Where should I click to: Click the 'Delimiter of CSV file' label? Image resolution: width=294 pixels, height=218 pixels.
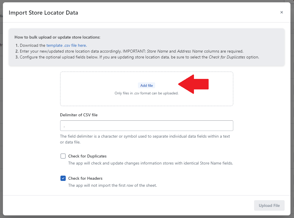pyautogui.click(x=79, y=115)
